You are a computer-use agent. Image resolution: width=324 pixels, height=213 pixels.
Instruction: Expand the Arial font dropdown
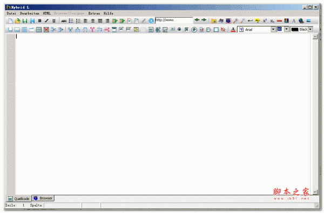point(273,29)
